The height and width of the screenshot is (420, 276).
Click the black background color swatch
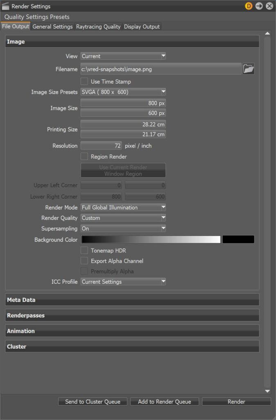[x=238, y=240]
